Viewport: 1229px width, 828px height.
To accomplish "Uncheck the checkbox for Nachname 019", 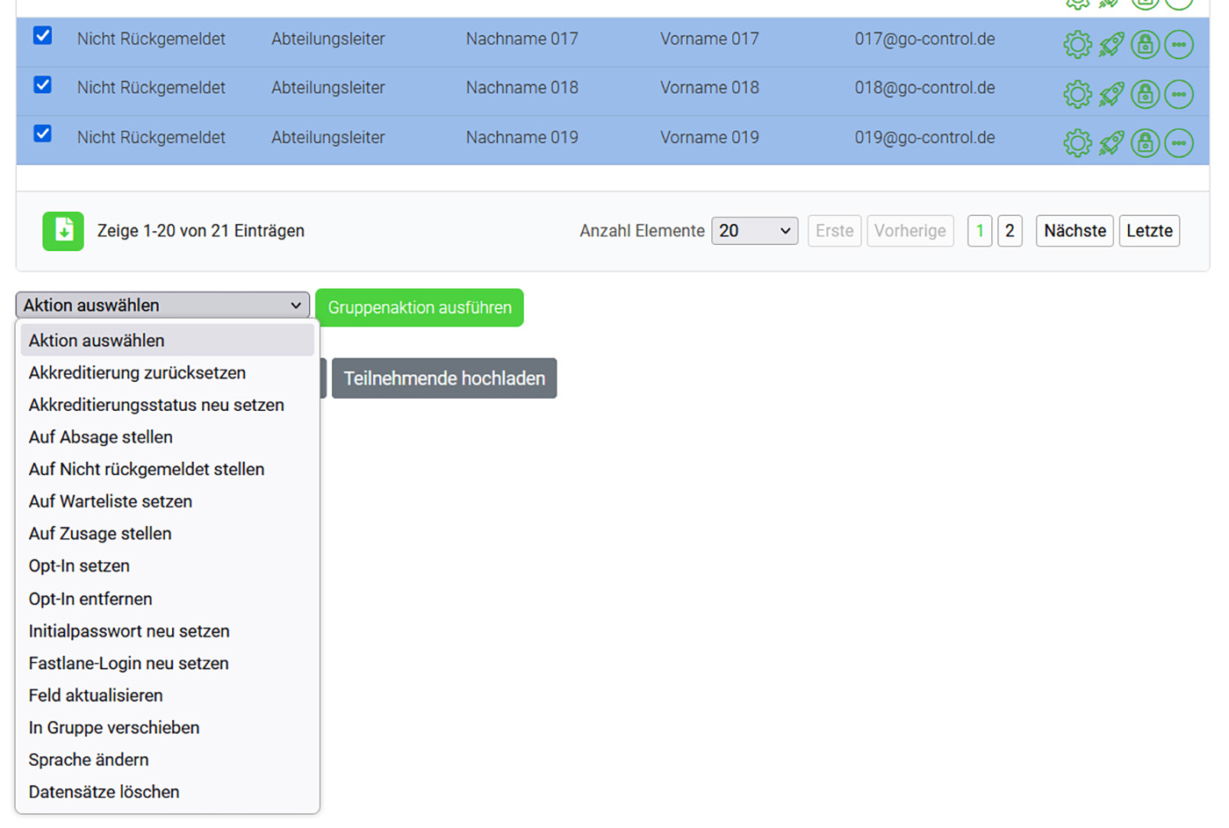I will 42,133.
